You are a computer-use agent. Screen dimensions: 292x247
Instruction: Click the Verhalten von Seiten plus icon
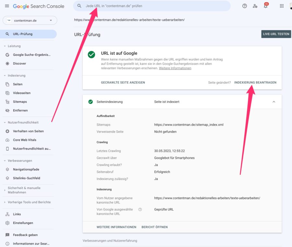tap(7, 131)
